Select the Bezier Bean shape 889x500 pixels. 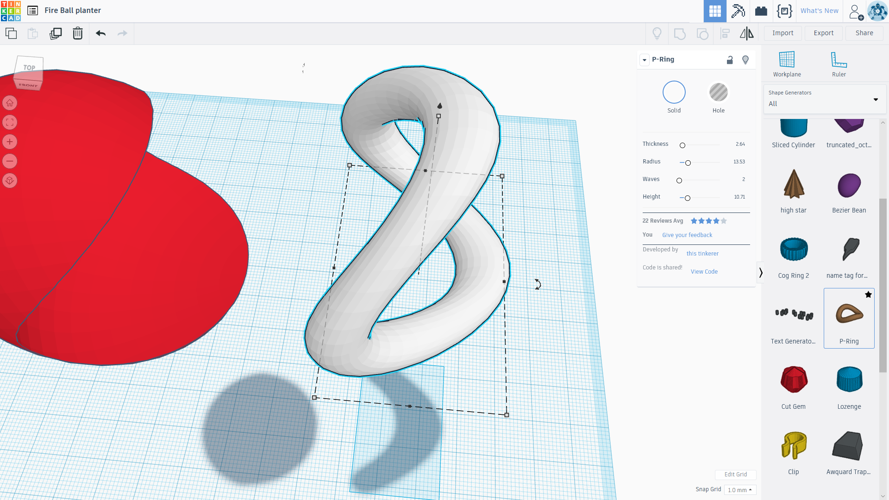pos(849,191)
